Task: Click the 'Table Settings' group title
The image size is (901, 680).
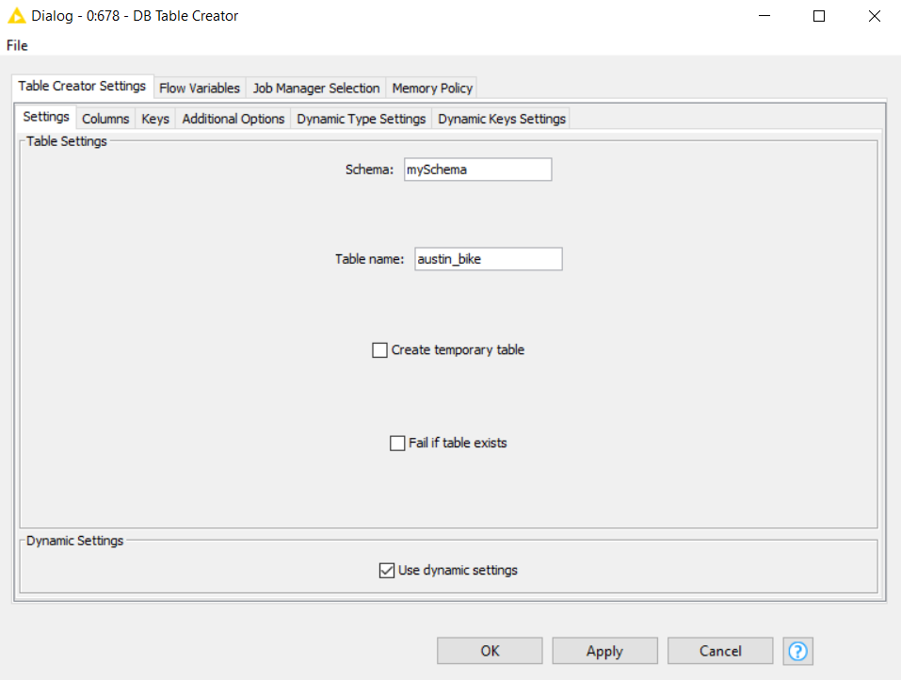Action: click(x=67, y=141)
